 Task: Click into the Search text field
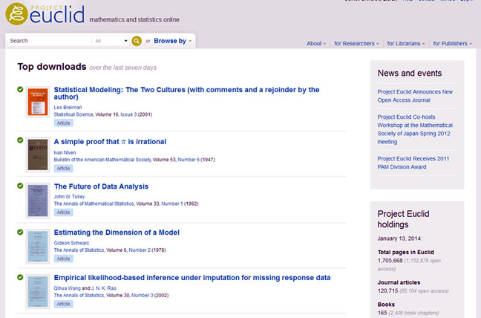[x=49, y=41]
